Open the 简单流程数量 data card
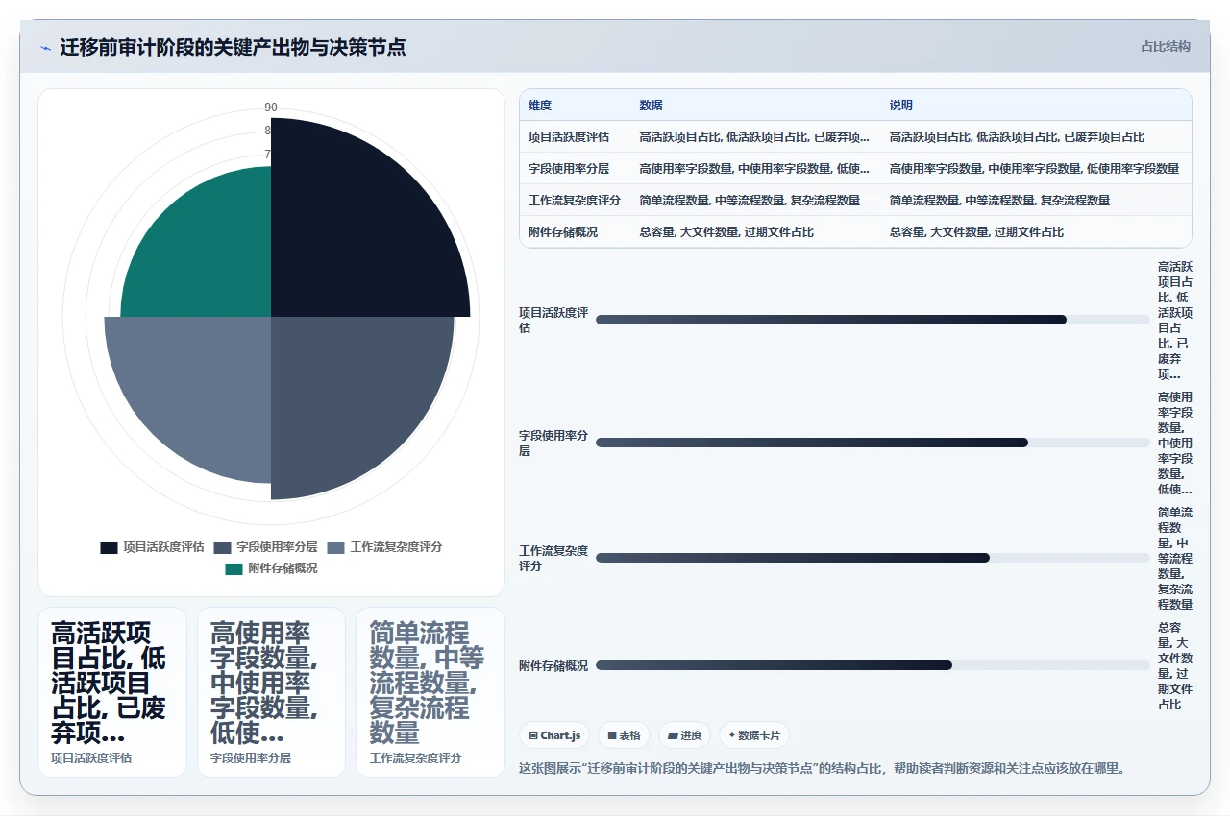Viewport: 1230px width, 816px height. (x=430, y=691)
